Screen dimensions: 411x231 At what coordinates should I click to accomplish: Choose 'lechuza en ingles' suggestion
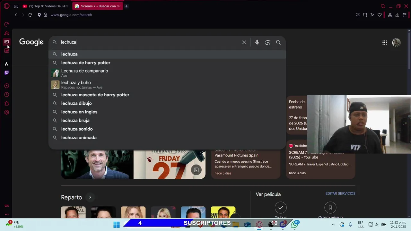click(167, 112)
